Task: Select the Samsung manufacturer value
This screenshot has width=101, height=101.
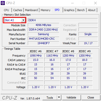Action: 43,34
